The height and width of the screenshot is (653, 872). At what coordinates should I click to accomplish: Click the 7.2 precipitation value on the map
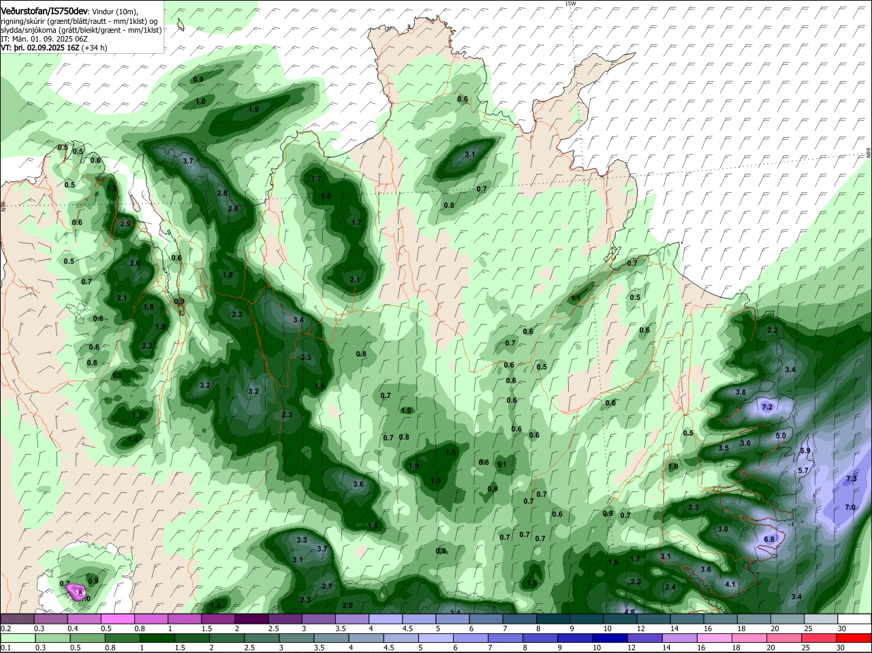pyautogui.click(x=766, y=407)
